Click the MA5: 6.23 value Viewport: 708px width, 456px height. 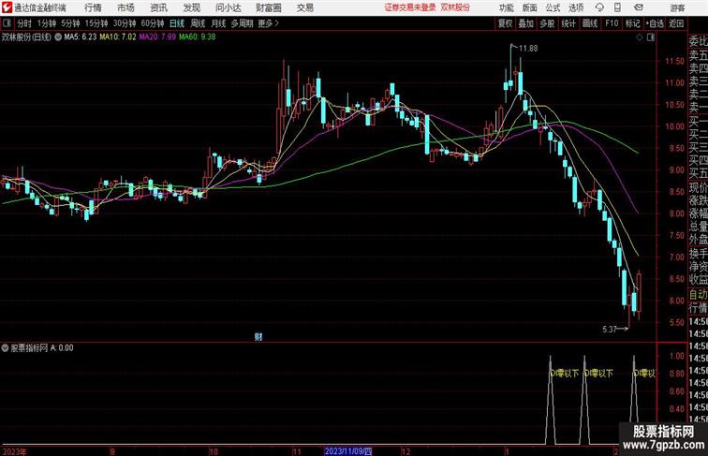pos(81,37)
